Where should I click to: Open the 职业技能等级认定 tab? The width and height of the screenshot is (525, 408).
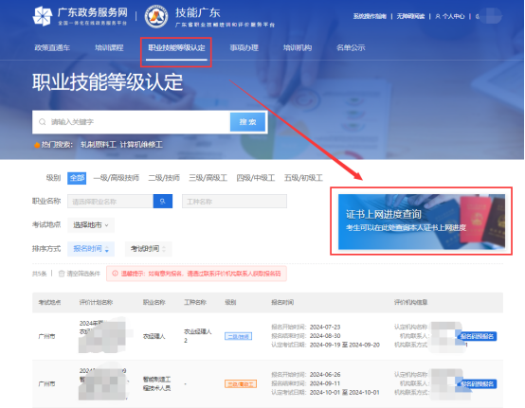tap(176, 48)
